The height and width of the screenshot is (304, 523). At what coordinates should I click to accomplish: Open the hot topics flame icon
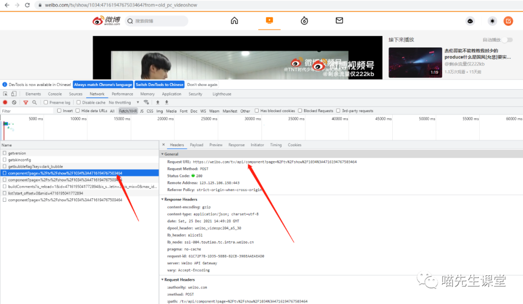pyautogui.click(x=304, y=21)
